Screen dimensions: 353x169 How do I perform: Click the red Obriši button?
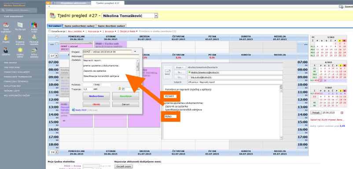click(x=96, y=104)
